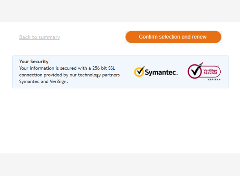Click the small arrow beside VERIFY
240x176 pixels.
pyautogui.click(x=220, y=80)
